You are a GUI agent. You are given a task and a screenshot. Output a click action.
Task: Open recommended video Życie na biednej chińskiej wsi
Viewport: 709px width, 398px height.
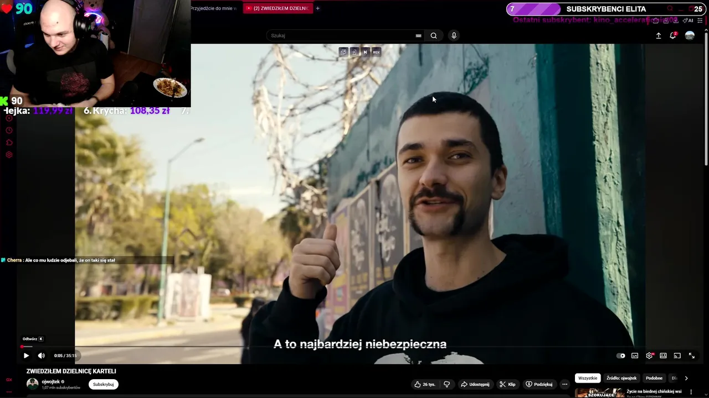click(x=654, y=391)
